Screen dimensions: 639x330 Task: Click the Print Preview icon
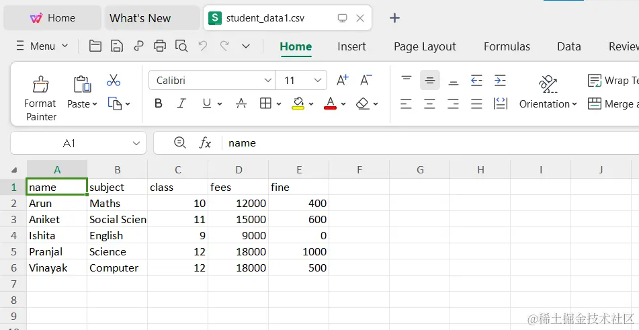click(x=181, y=46)
